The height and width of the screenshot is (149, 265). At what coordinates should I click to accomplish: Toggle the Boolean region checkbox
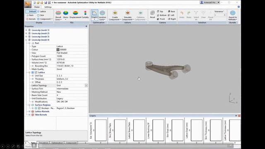click(39, 108)
